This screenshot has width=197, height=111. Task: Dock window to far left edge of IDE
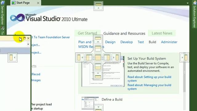coord(12,58)
